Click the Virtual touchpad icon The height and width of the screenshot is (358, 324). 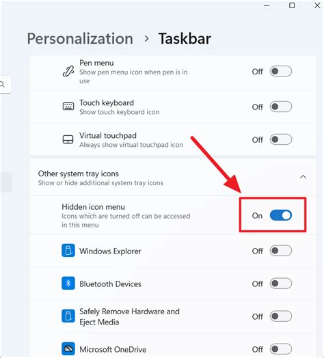(68, 139)
